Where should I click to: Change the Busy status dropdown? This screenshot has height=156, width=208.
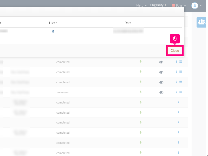pos(179,5)
